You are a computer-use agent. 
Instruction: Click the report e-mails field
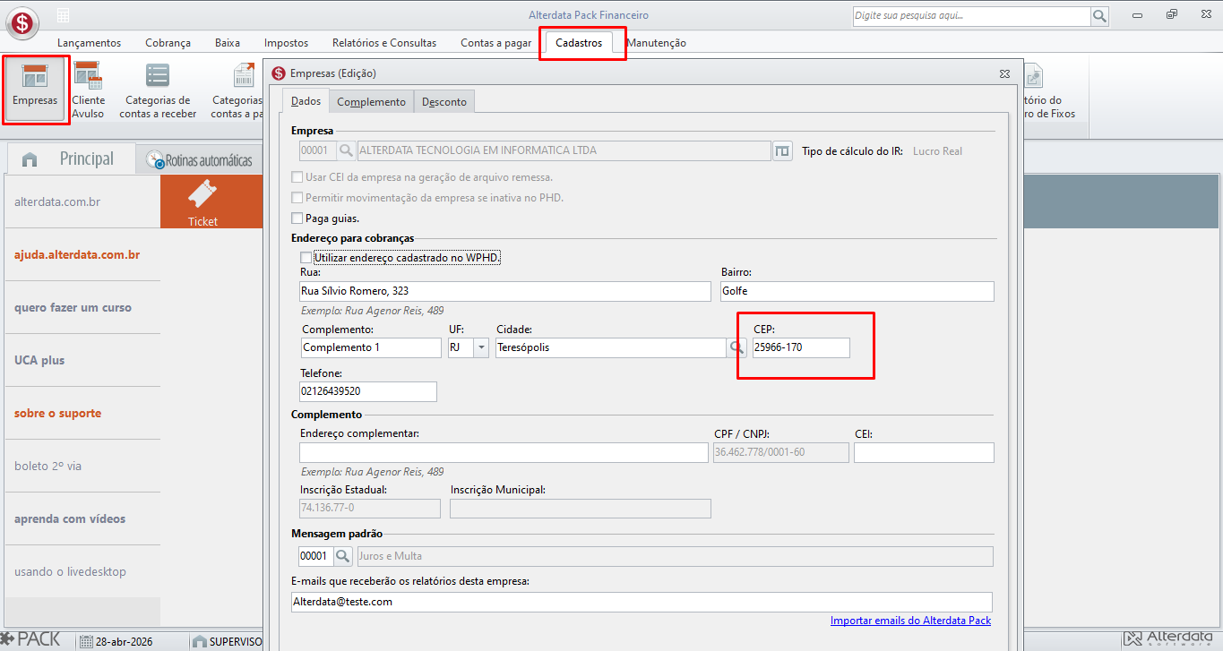(642, 602)
